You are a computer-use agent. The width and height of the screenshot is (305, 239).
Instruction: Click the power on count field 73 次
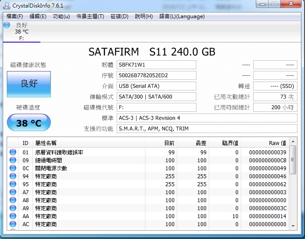coord(275,97)
